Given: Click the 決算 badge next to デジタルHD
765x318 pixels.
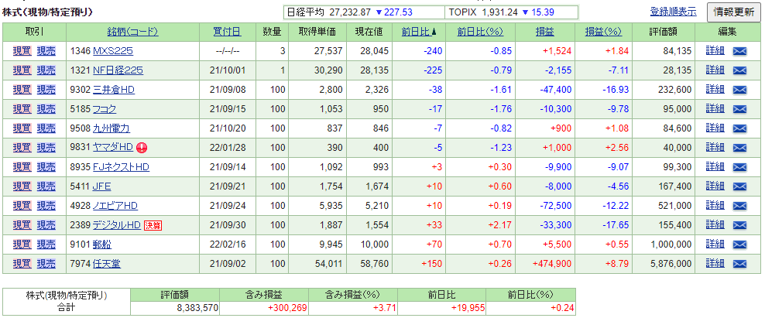Looking at the screenshot, I should pos(153,225).
